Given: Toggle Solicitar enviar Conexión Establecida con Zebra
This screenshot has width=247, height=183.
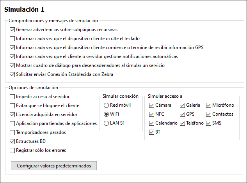Looking at the screenshot, I should coord(12,74).
